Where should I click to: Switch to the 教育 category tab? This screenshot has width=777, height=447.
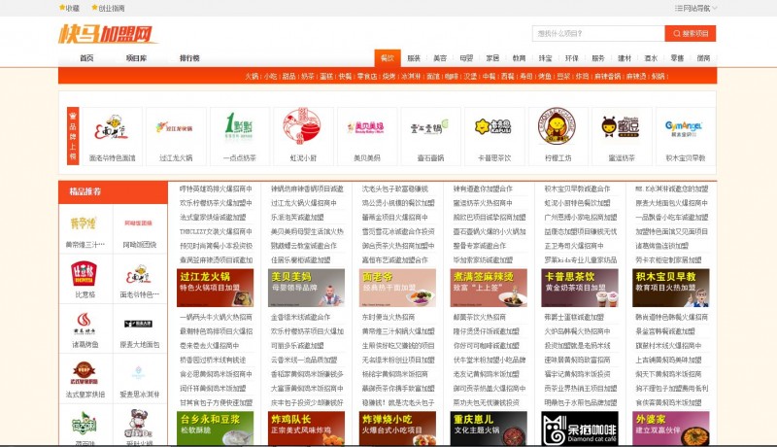[x=519, y=58]
